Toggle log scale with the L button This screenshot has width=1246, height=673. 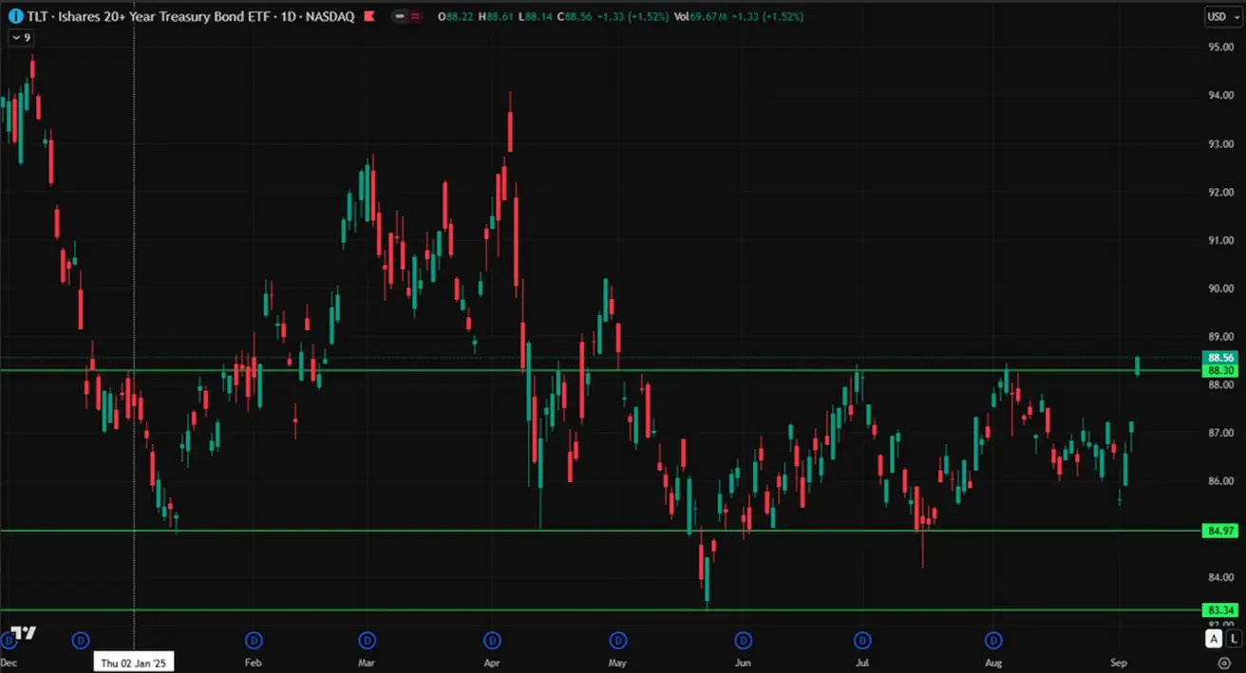(1233, 639)
